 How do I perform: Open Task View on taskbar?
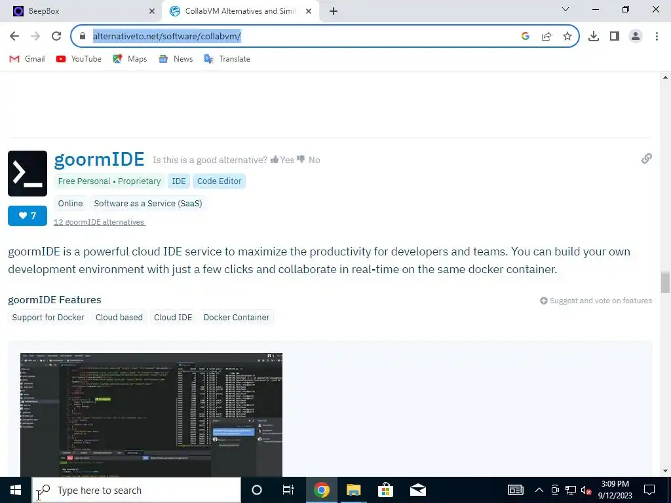(288, 490)
